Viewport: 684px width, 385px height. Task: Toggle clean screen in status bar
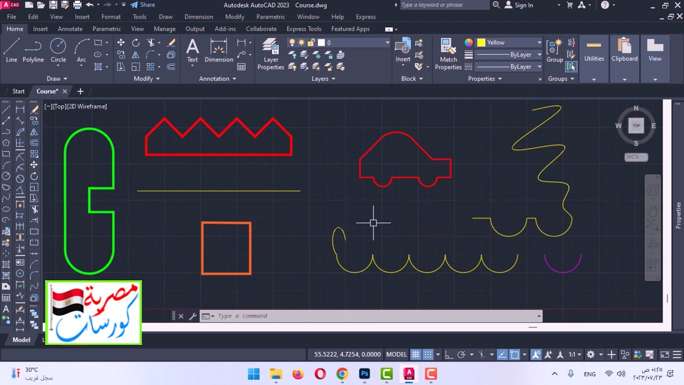point(664,355)
